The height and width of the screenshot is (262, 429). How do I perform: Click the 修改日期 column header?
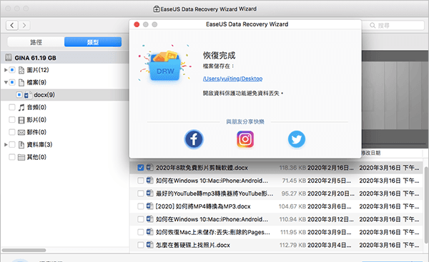[x=370, y=153]
